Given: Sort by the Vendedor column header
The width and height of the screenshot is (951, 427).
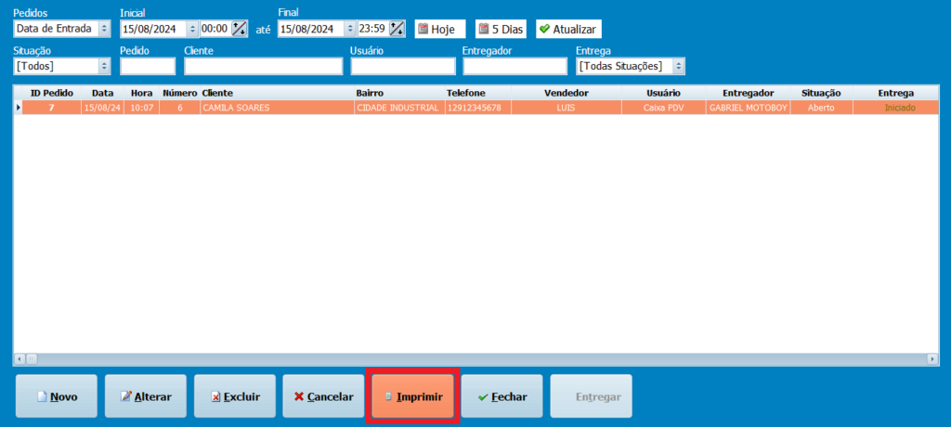Looking at the screenshot, I should click(x=566, y=93).
